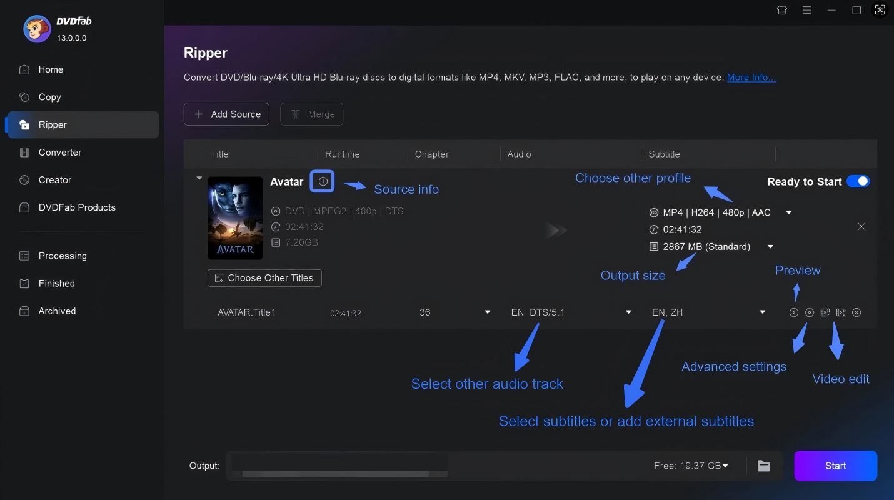Click the 7.20GB source size text

click(x=301, y=242)
